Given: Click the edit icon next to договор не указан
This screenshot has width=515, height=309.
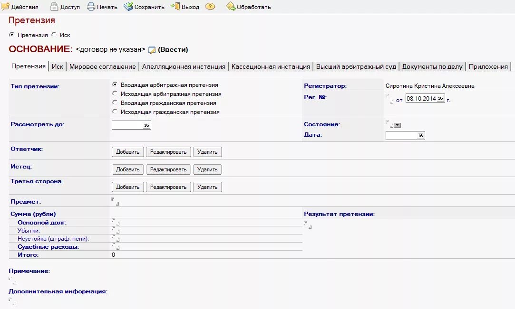Looking at the screenshot, I should click(x=152, y=50).
